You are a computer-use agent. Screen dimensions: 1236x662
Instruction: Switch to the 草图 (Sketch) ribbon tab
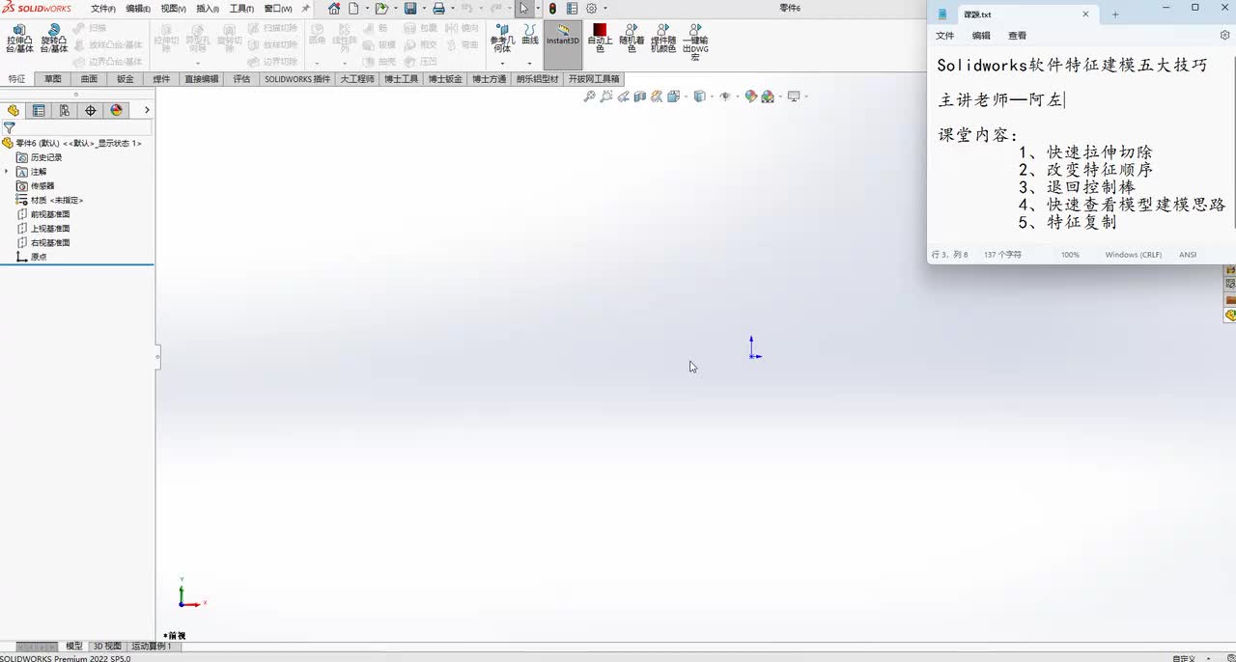point(52,79)
